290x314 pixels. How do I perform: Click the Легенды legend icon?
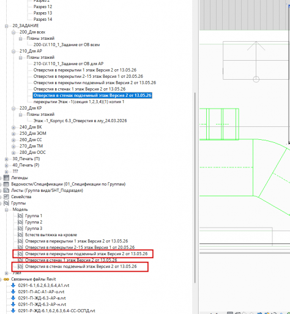tap(6, 178)
